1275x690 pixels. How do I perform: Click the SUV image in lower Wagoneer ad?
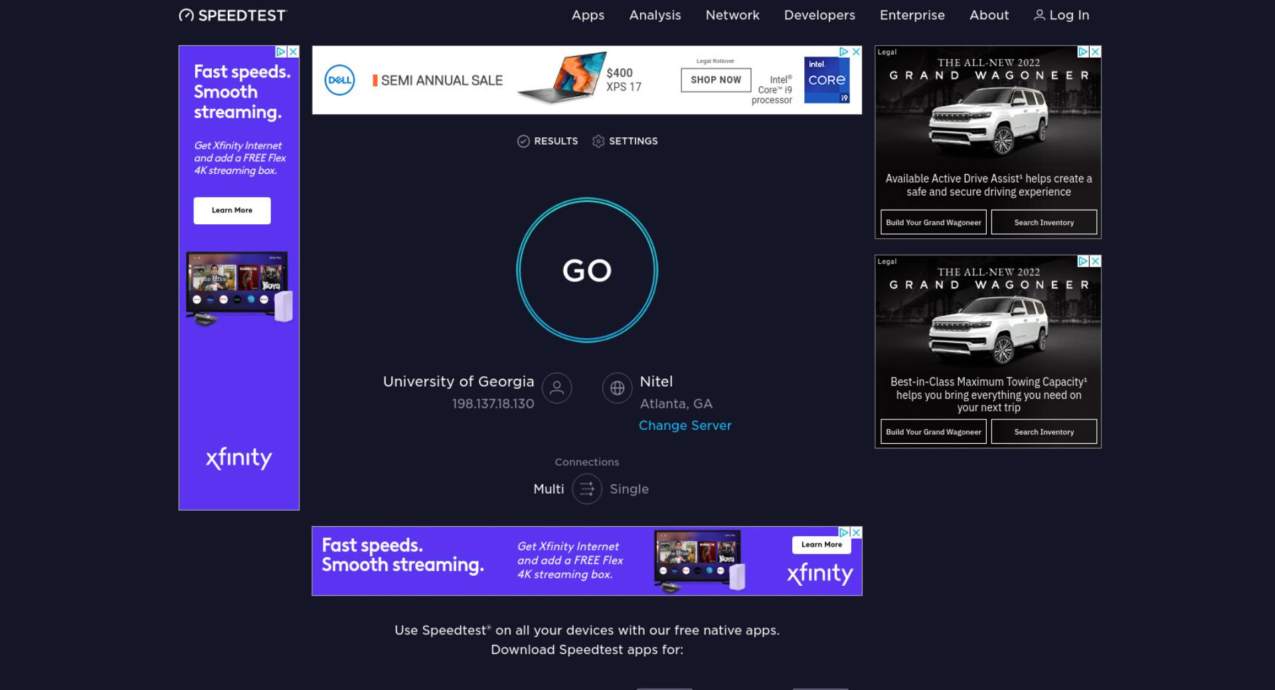tap(988, 330)
